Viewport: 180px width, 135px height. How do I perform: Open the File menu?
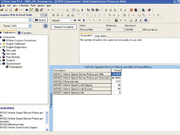click(x=4, y=6)
